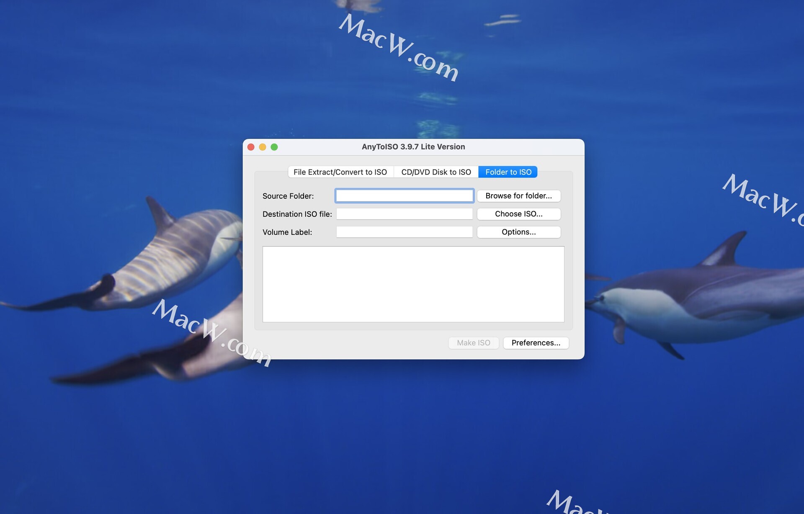Click the Source Folder: label

click(x=288, y=196)
